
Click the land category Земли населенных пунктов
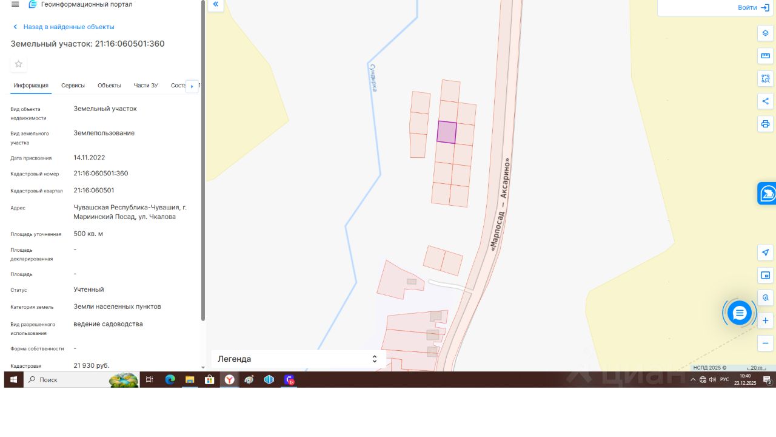click(118, 307)
